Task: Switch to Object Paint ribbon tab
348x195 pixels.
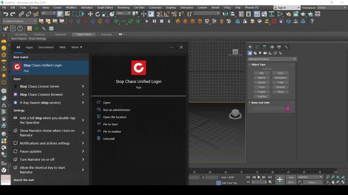Action: pos(83,35)
